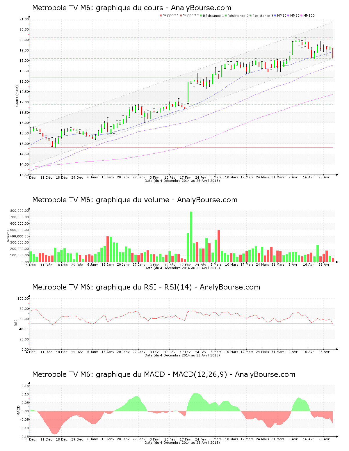Viewport: 349px width, 451px height.
Task: Click the tall red volume bar at 3 Mars
Action: 219,246
